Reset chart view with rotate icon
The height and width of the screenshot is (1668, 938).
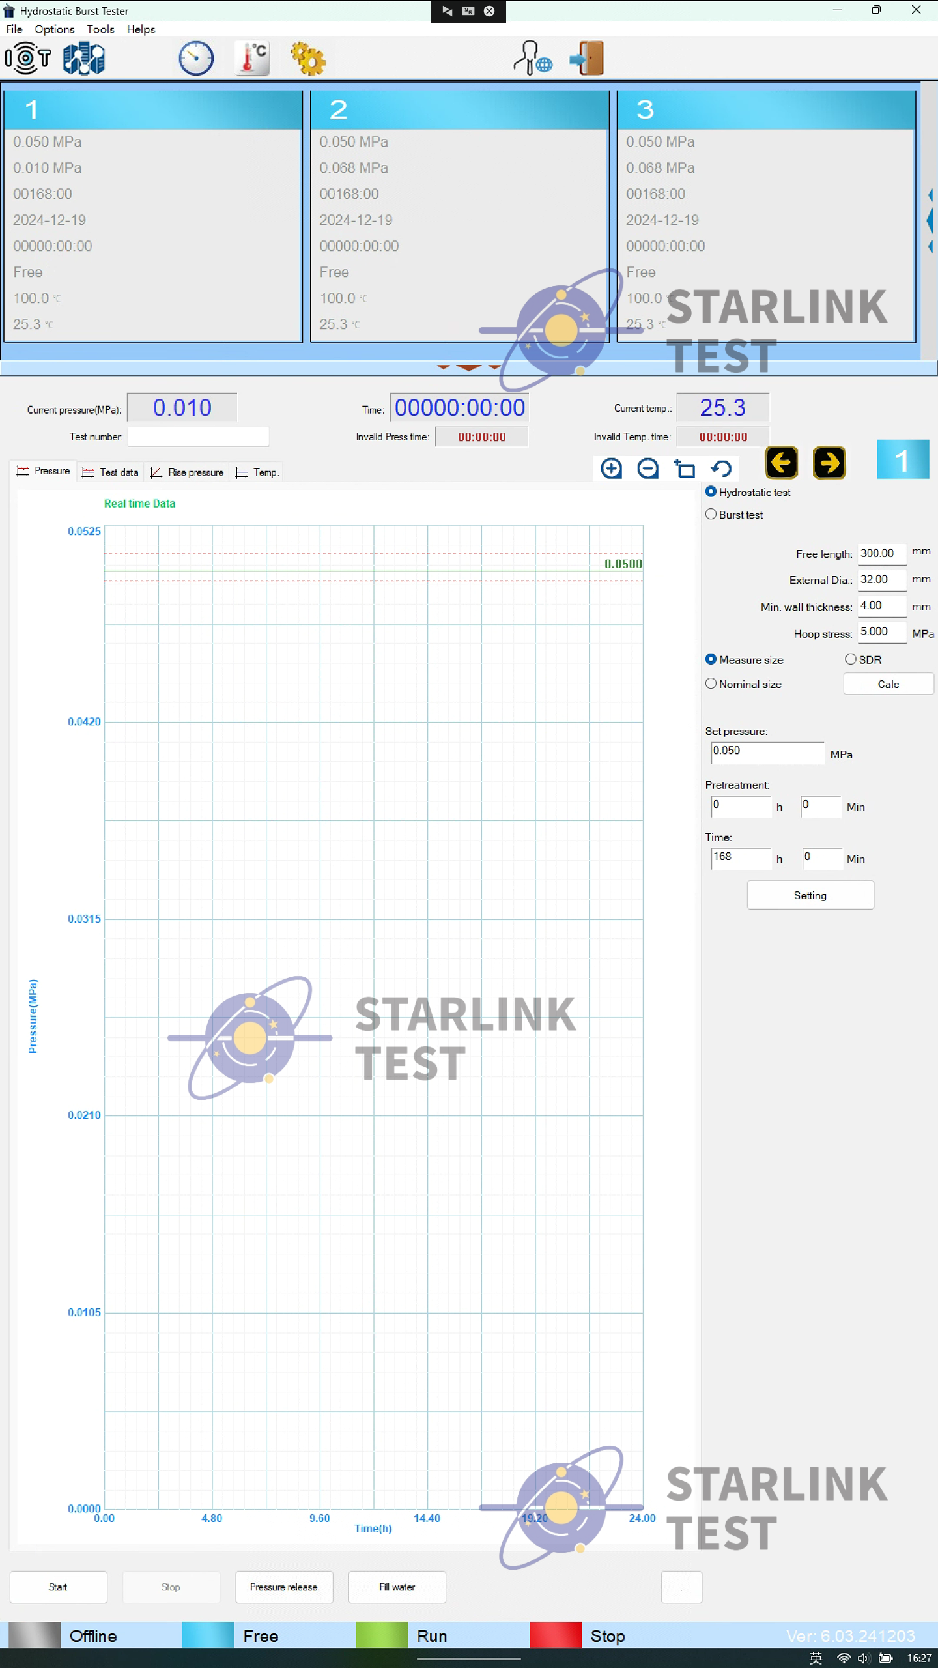click(x=721, y=468)
